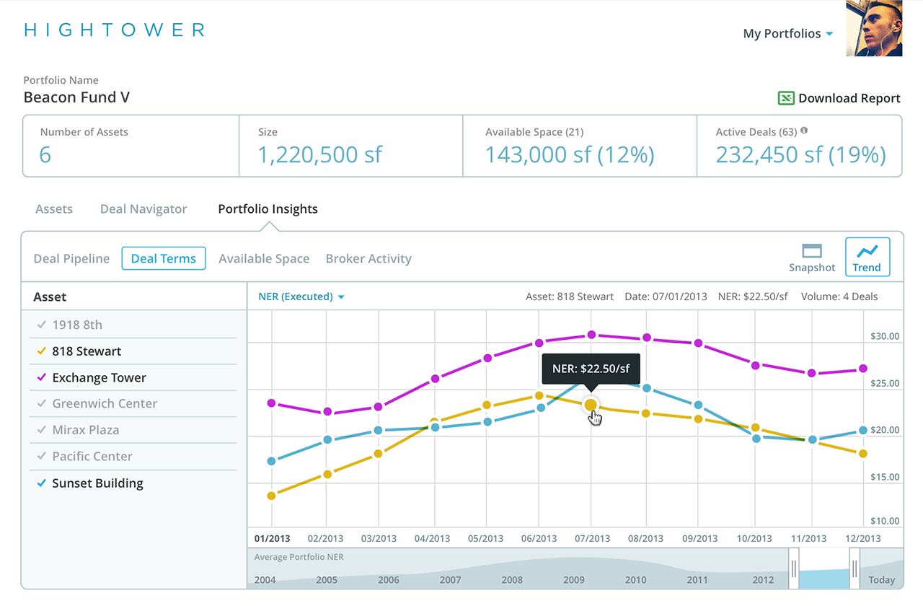
Task: Click Today on the portfolio timeline
Action: [882, 580]
